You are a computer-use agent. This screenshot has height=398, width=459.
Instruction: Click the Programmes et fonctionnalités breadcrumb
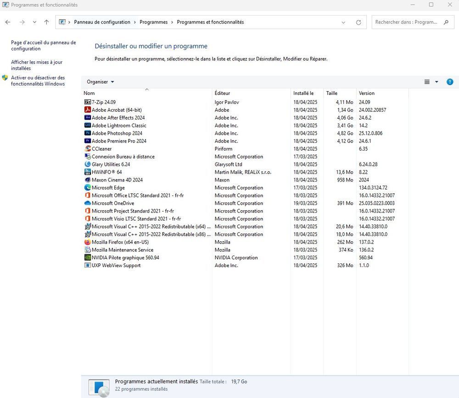coord(210,22)
